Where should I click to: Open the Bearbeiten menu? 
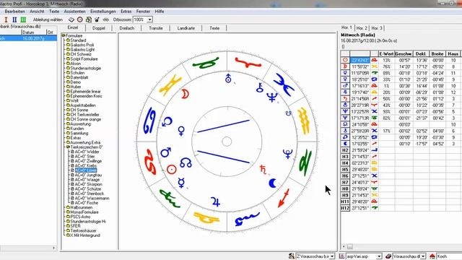click(14, 12)
